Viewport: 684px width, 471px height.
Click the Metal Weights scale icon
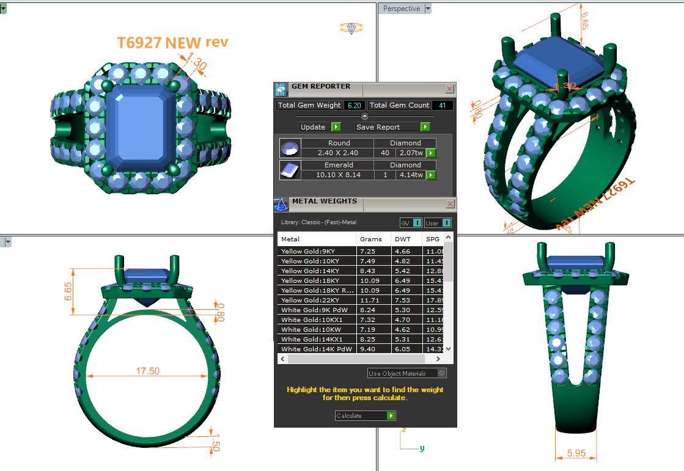(x=281, y=204)
